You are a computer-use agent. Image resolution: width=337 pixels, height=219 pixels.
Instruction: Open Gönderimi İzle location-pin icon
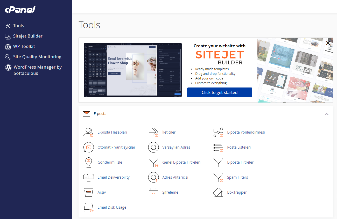[x=89, y=162]
